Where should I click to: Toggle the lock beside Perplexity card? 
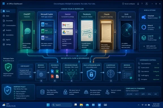pyautogui.click(x=95, y=32)
